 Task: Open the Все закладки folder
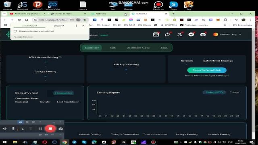[x=243, y=25]
